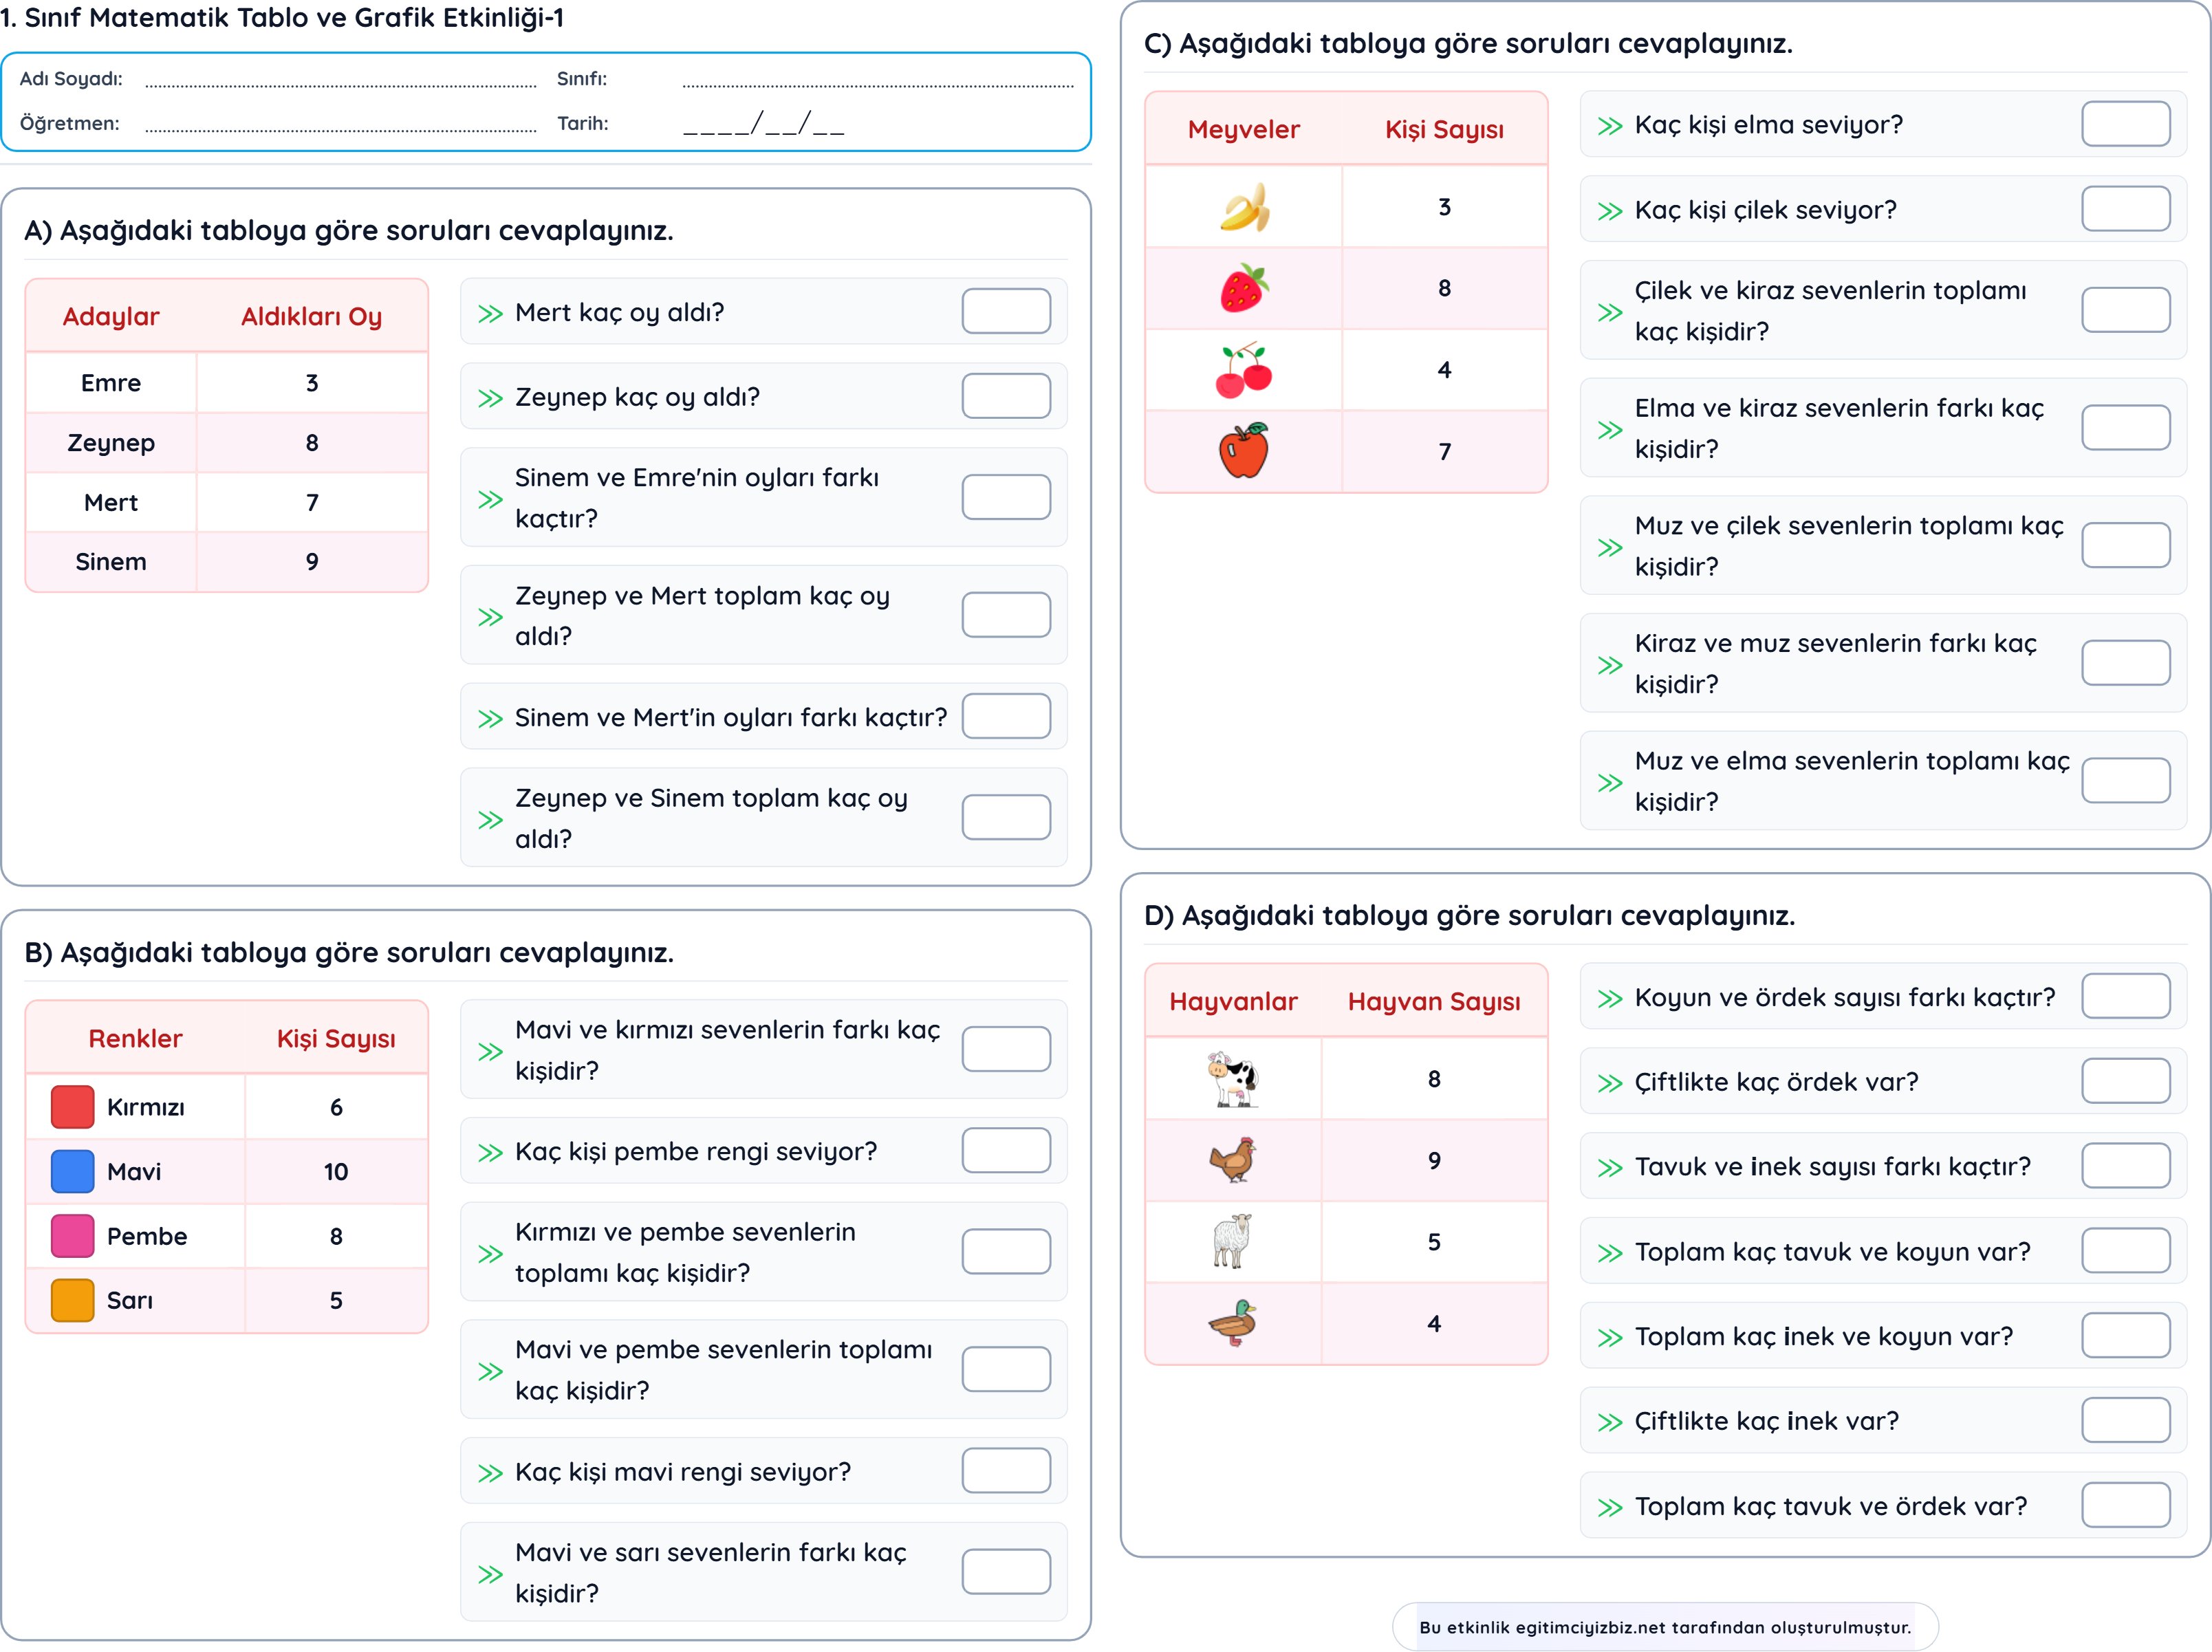This screenshot has width=2212, height=1652.
Task: Click the sheep icon in animal table
Action: click(x=1232, y=1241)
